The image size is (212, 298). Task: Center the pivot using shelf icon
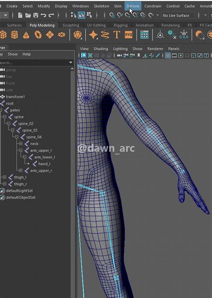160,35
